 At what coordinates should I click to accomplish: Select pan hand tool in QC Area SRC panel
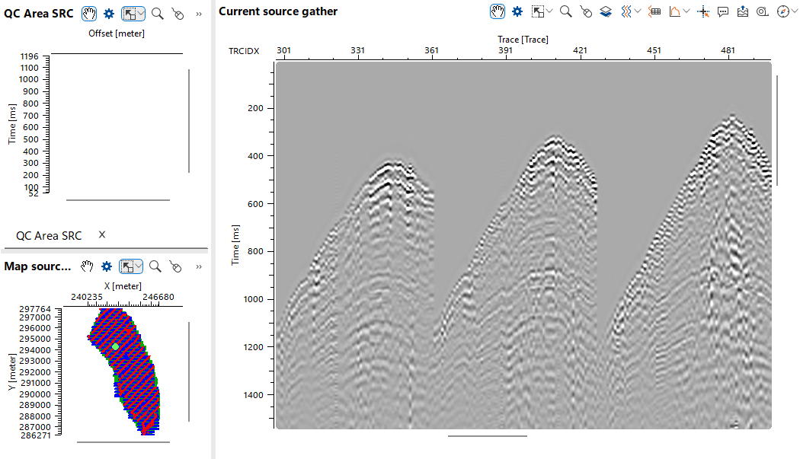89,14
